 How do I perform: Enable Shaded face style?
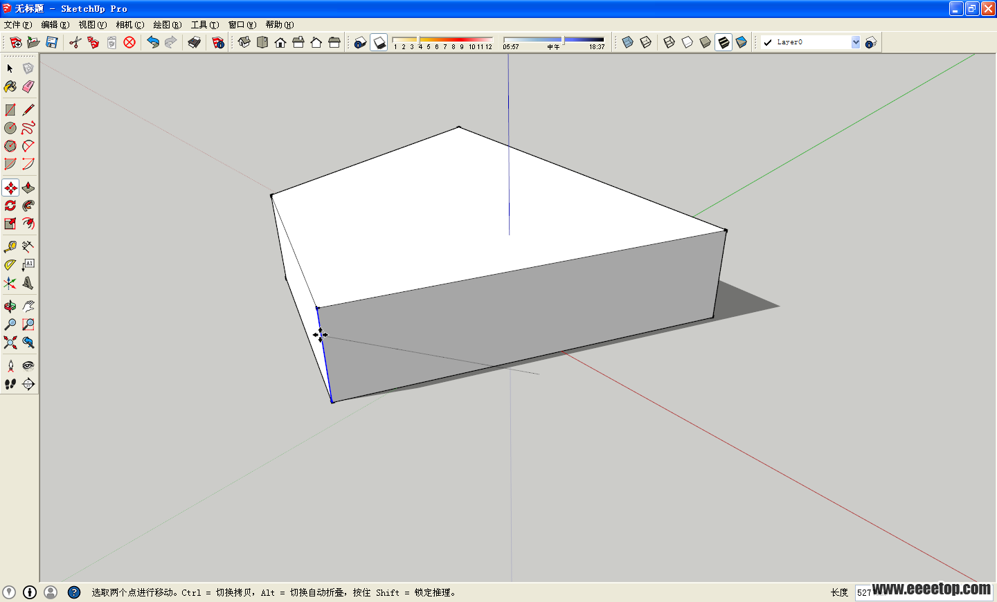[x=706, y=42]
